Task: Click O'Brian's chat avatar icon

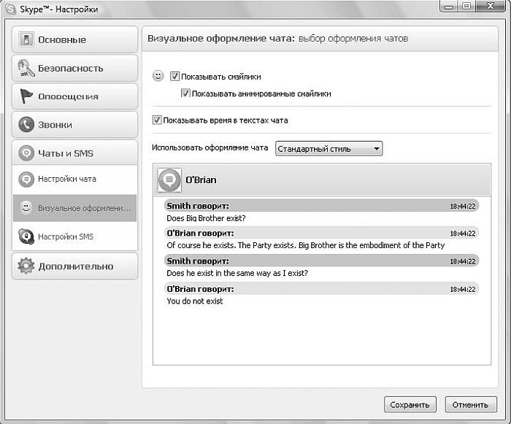Action: pyautogui.click(x=169, y=180)
